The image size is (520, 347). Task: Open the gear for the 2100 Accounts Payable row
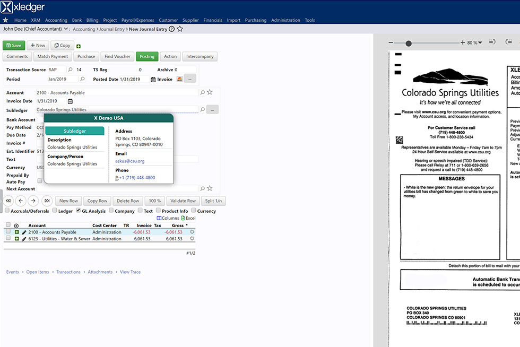[192, 232]
